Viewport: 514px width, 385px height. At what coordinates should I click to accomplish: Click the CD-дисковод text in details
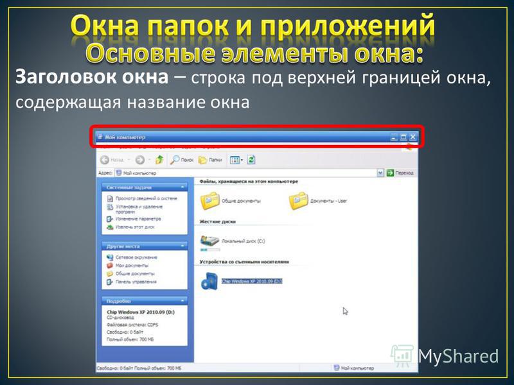(x=120, y=318)
